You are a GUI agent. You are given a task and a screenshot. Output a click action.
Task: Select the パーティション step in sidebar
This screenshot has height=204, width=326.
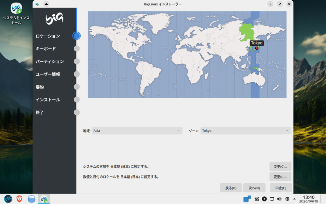(x=50, y=62)
